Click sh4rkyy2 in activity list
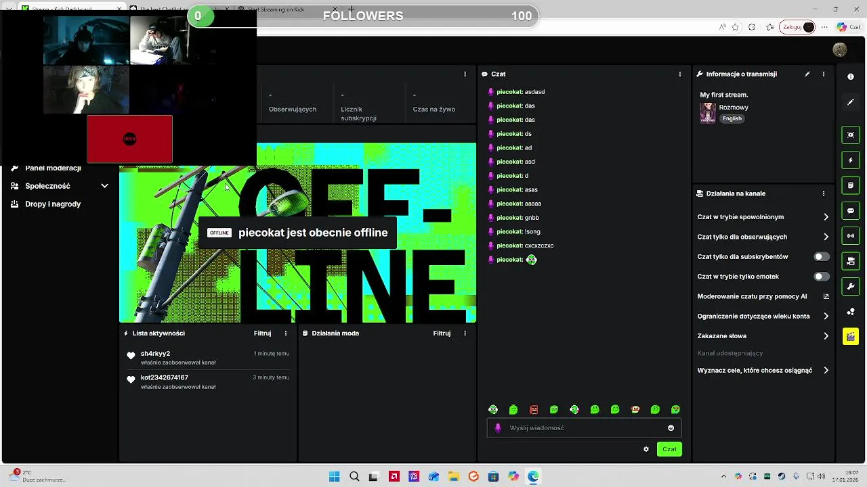Viewport: 867px width, 487px height. [155, 354]
